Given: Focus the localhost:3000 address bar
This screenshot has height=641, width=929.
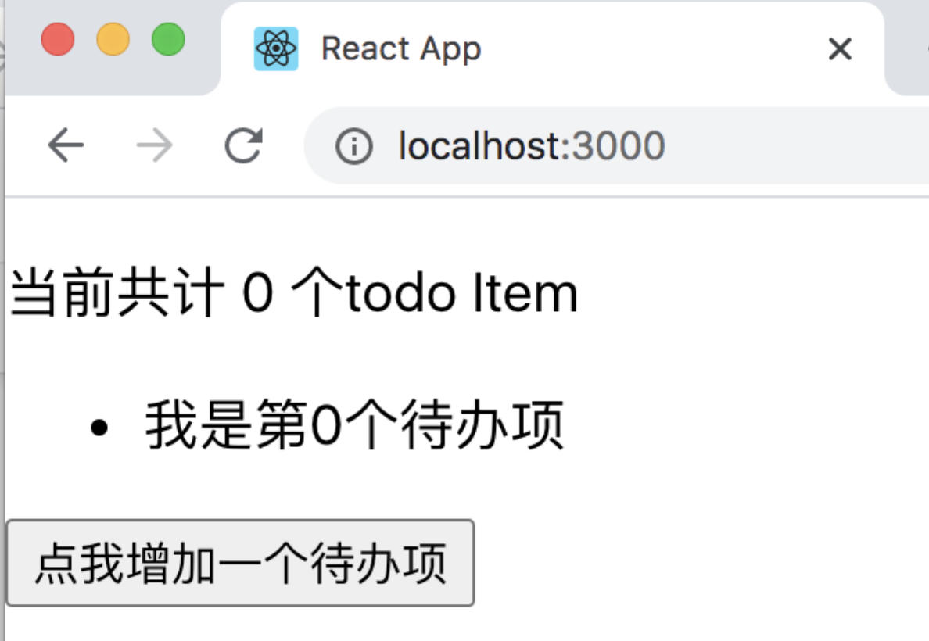Looking at the screenshot, I should click(616, 145).
